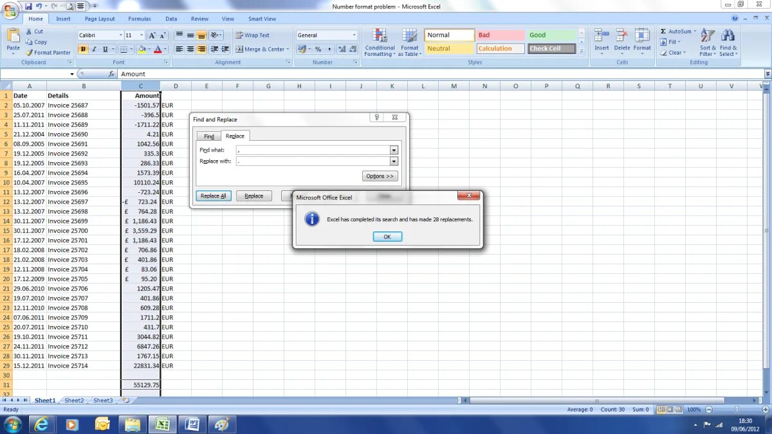This screenshot has height=434, width=772.
Task: Open the font size dropdown
Action: pos(142,35)
